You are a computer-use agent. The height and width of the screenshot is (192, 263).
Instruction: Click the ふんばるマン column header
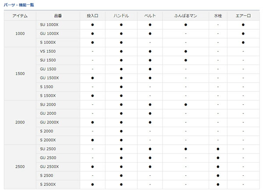185,16
